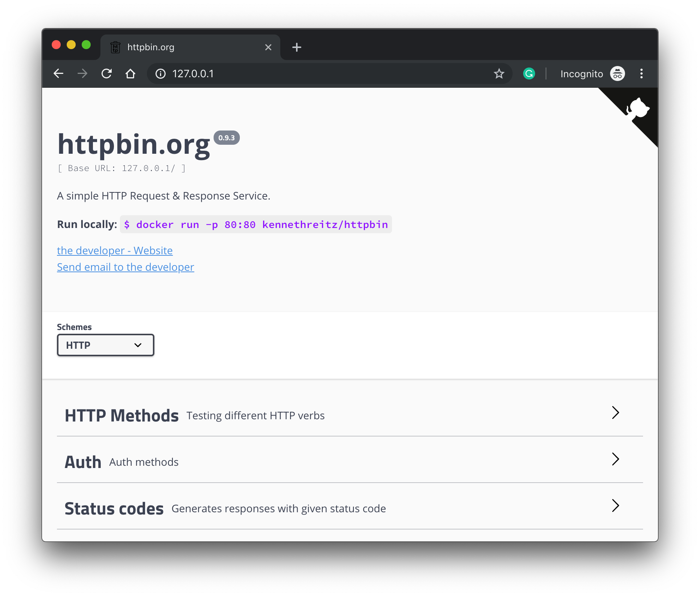700x597 pixels.
Task: Navigate forward using the forward arrow
Action: point(82,73)
